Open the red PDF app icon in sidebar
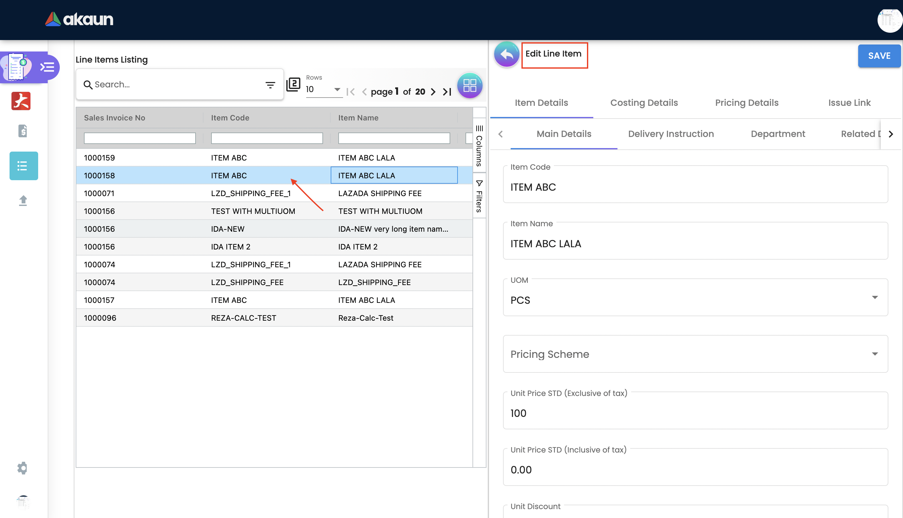 point(21,101)
